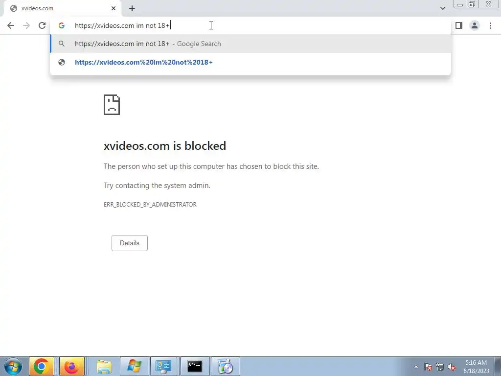Open the Windows Start menu orb
This screenshot has width=501, height=376.
(x=13, y=366)
